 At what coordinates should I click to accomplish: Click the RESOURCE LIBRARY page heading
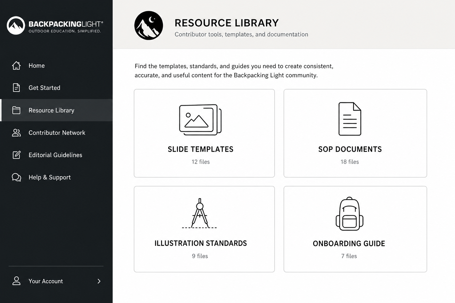(x=227, y=23)
